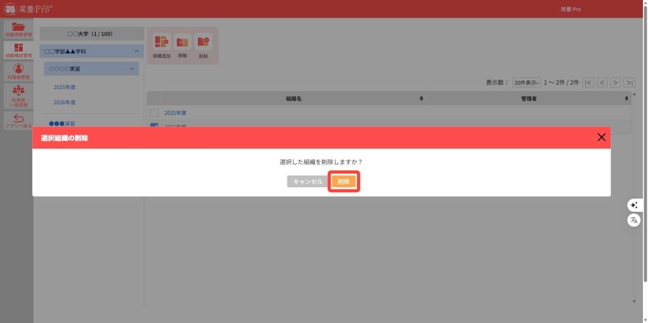Click the 移動 toolbar icon
648x323 pixels.
coord(183,44)
